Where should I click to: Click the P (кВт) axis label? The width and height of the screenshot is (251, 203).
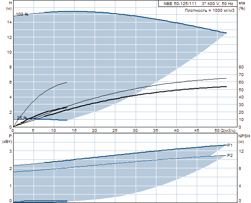(7, 139)
